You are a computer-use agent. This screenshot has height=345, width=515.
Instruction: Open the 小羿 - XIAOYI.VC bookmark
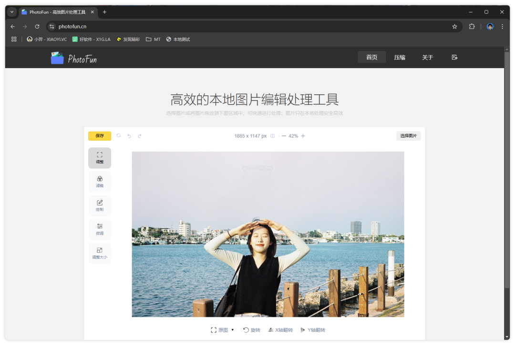(x=47, y=40)
